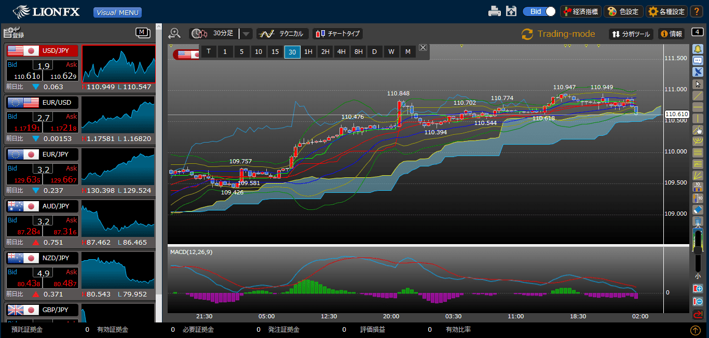
Task: Open the 分析ツール analysis tools menu
Action: (631, 34)
